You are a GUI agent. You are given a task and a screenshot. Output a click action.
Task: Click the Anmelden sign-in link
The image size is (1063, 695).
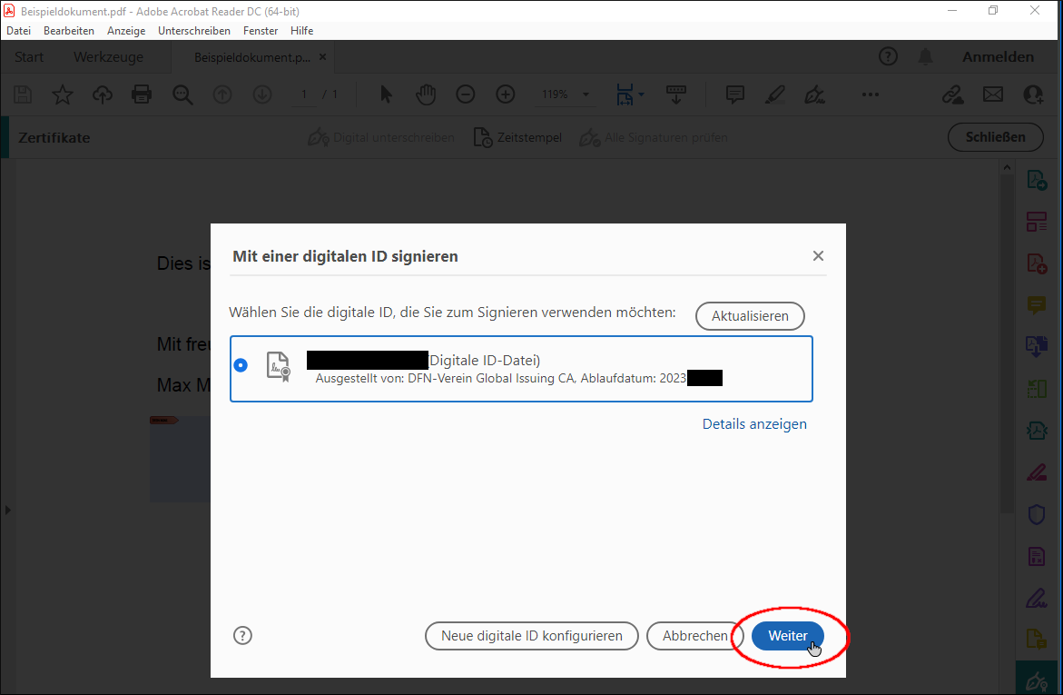pyautogui.click(x=998, y=57)
